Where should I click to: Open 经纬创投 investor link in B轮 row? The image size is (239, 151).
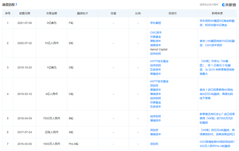[x=155, y=116]
